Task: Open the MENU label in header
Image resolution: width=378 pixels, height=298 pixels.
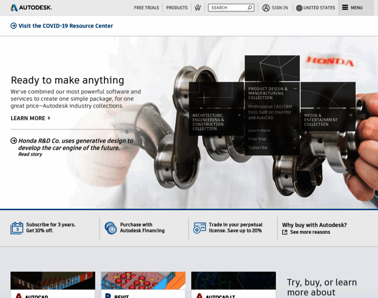Action: coord(357,8)
